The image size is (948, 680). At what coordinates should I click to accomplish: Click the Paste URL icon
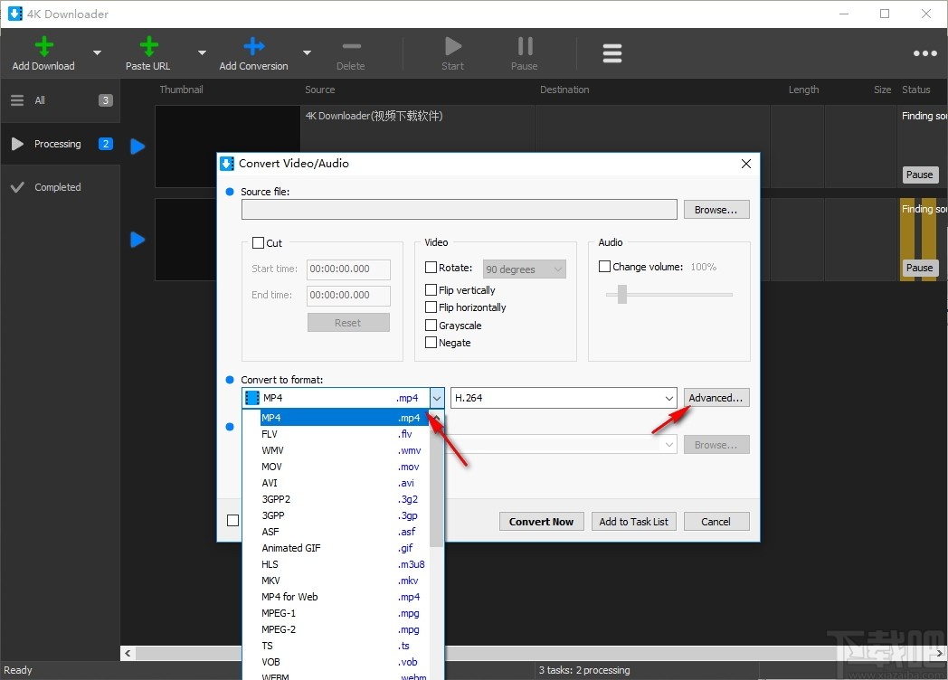147,46
